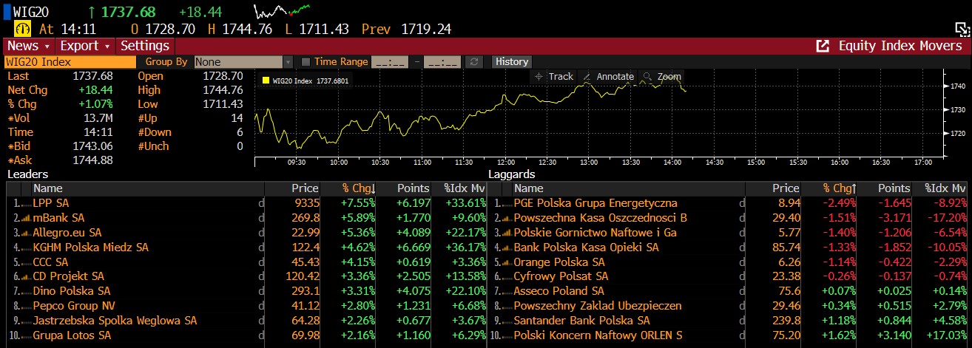Select Asseco Poland SA row
This screenshot has width=972, height=348.
(x=728, y=291)
